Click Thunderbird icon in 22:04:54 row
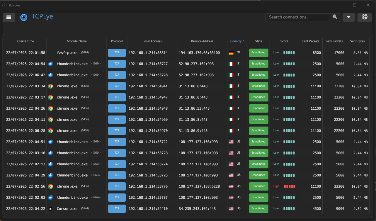 tap(50, 64)
